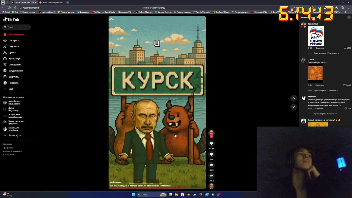Open Программа footer link
Image resolution: width=352 pixels, height=198 pixels.
click(x=8, y=148)
